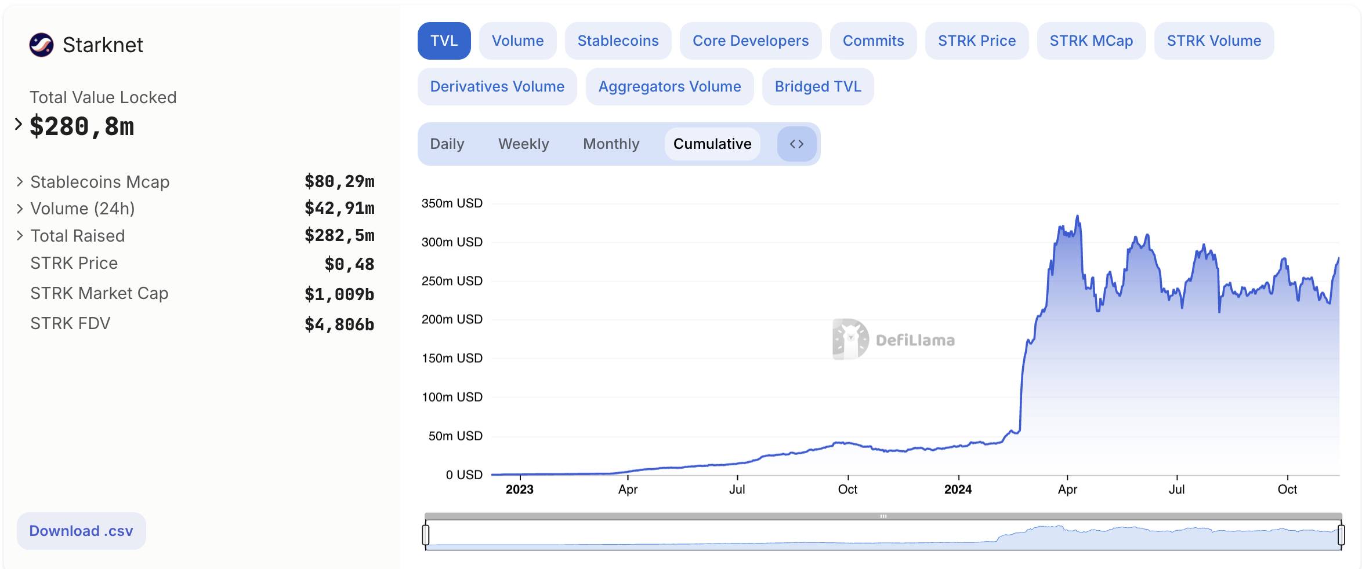This screenshot has height=569, width=1362.
Task: Click the $80,29m stablecoins value
Action: coord(339,181)
